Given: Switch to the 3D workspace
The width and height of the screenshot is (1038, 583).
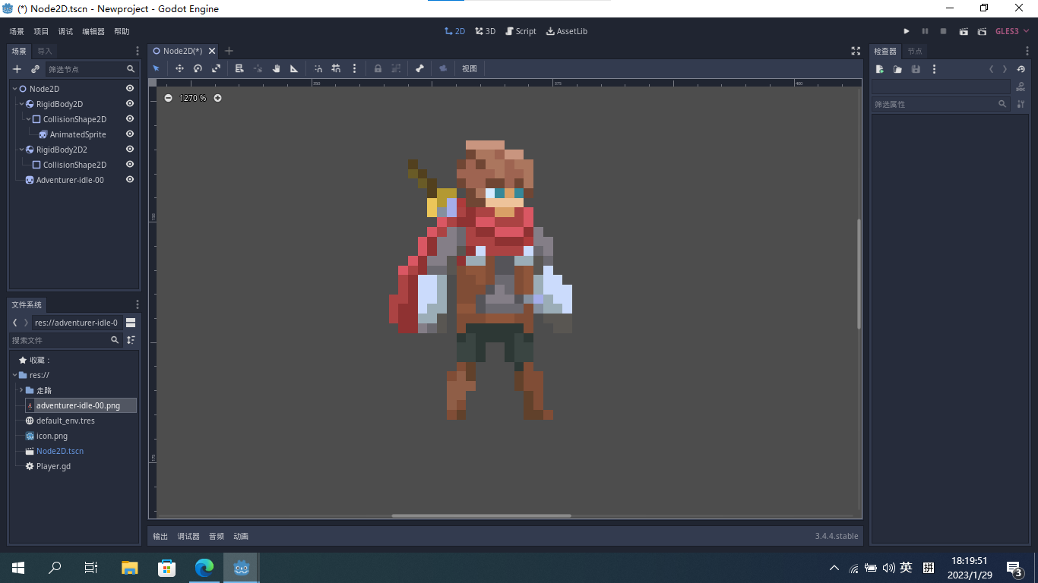Looking at the screenshot, I should tap(485, 31).
